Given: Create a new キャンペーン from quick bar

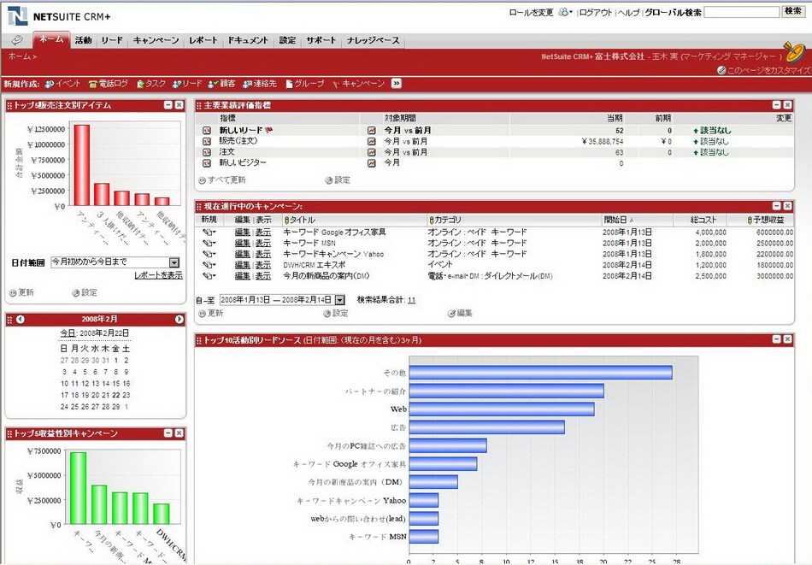Looking at the screenshot, I should 358,84.
